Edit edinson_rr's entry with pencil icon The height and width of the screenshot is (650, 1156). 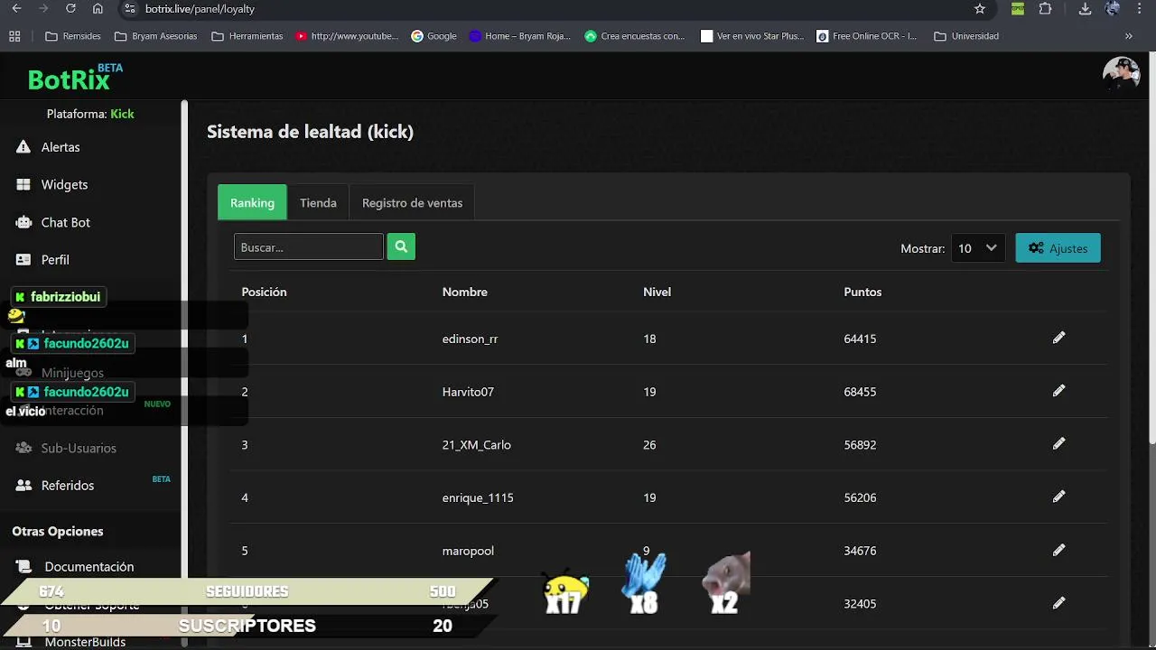point(1058,338)
